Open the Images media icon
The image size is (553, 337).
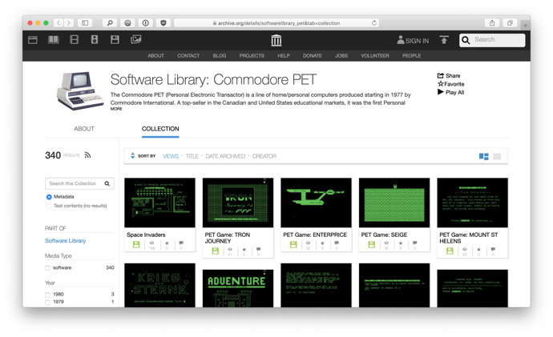(135, 39)
